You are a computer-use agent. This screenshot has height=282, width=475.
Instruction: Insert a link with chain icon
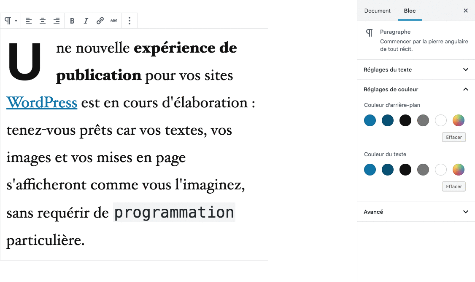tap(100, 21)
